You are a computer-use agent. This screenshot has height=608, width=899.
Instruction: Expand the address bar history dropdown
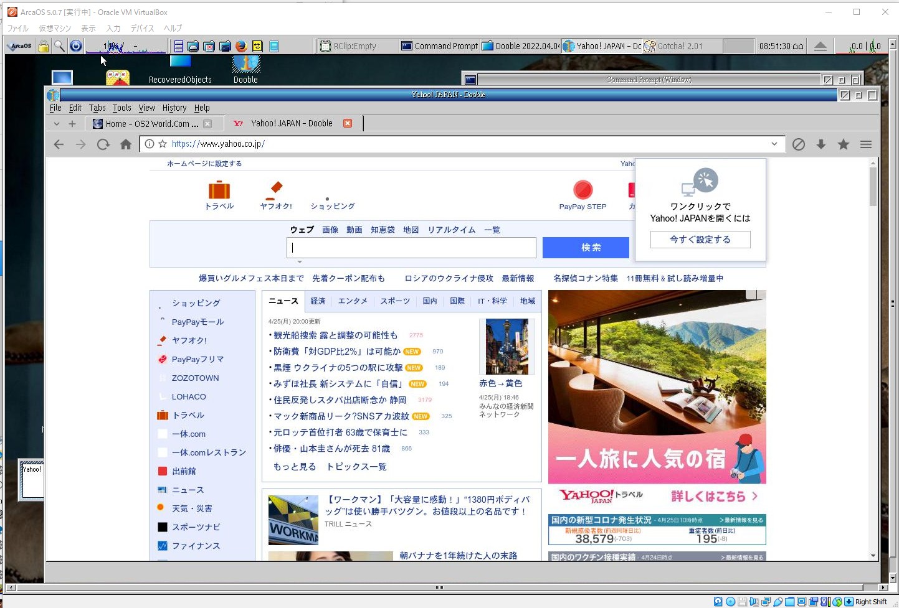click(x=774, y=144)
